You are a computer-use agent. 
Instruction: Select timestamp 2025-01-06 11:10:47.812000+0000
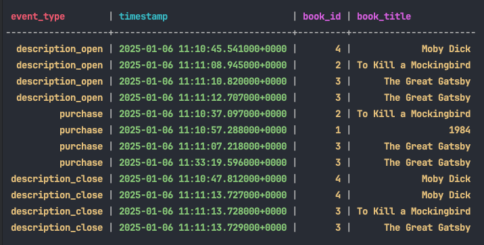(x=203, y=179)
